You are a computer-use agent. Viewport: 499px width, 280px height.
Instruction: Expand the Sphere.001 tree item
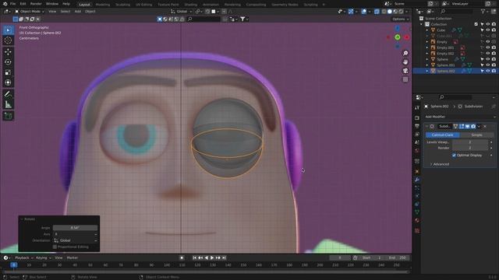tap(427, 65)
